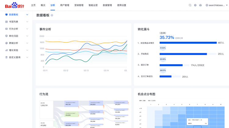The image size is (229, 128).
Task: Expand the 书签列表 sidebar chevron
Action: 27,22
